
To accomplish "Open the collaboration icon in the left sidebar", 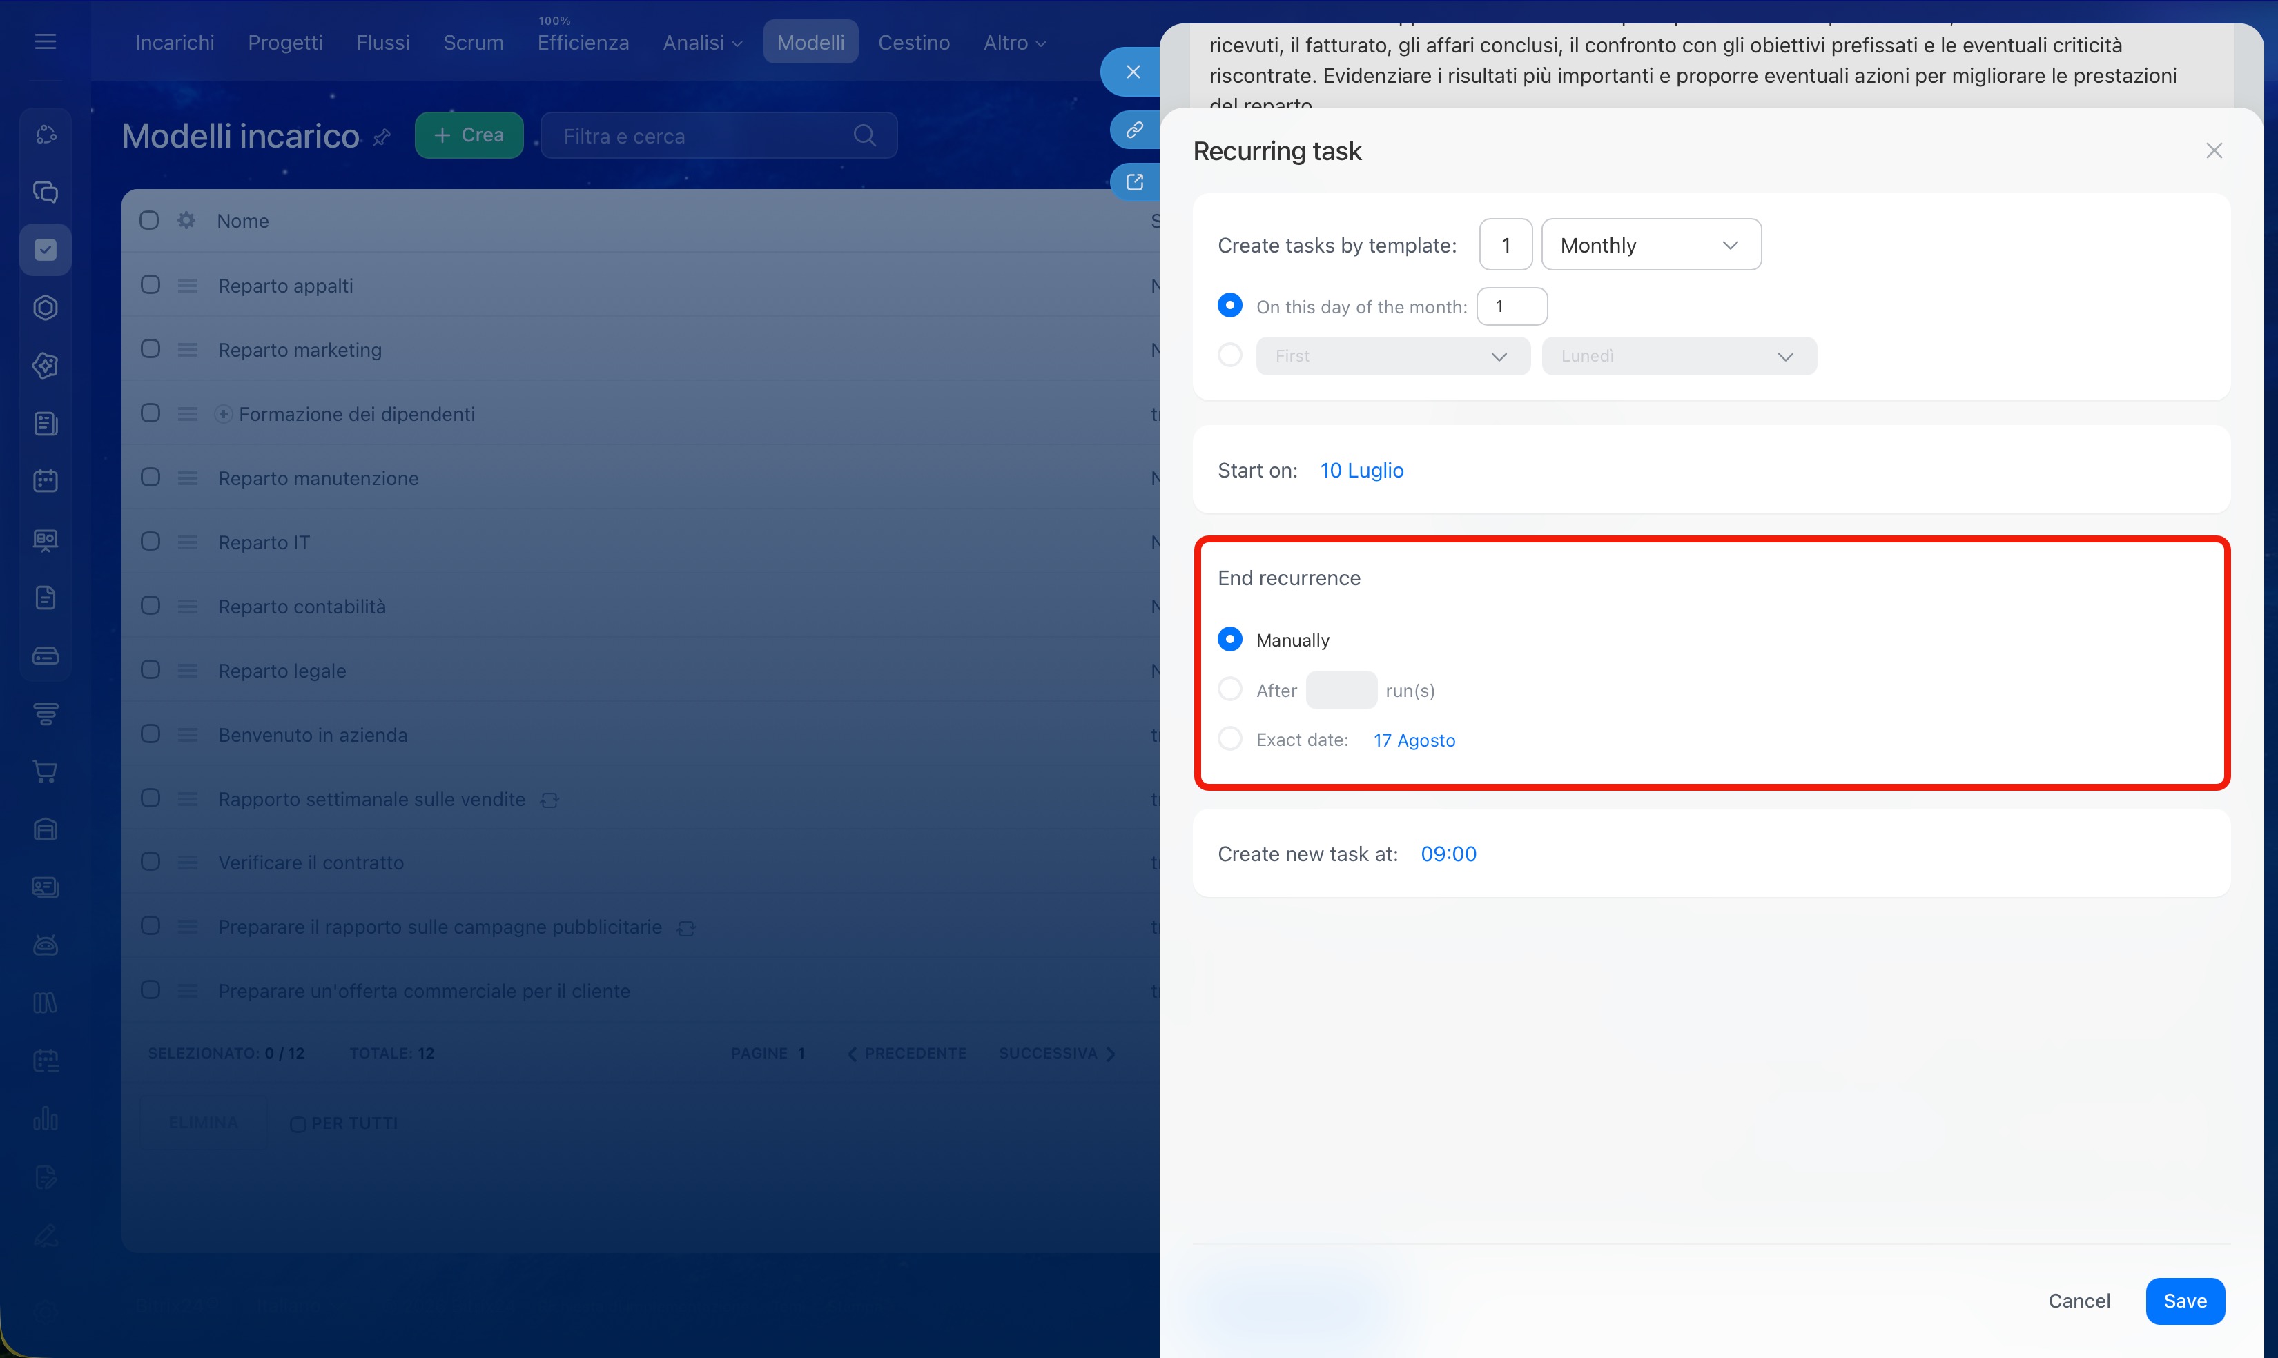I will click(x=46, y=135).
